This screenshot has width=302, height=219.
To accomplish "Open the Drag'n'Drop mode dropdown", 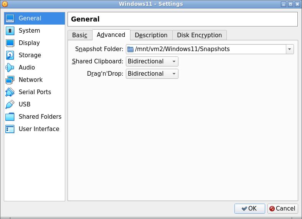I will tap(152, 74).
